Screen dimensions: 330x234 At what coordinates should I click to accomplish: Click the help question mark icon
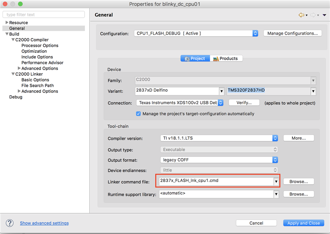coord(9,223)
